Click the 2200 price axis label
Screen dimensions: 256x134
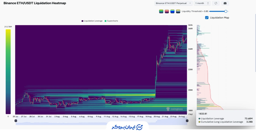(x=190, y=69)
